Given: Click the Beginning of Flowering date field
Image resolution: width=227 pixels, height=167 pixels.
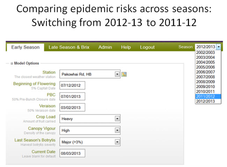Looking at the screenshot, I should 72,85.
